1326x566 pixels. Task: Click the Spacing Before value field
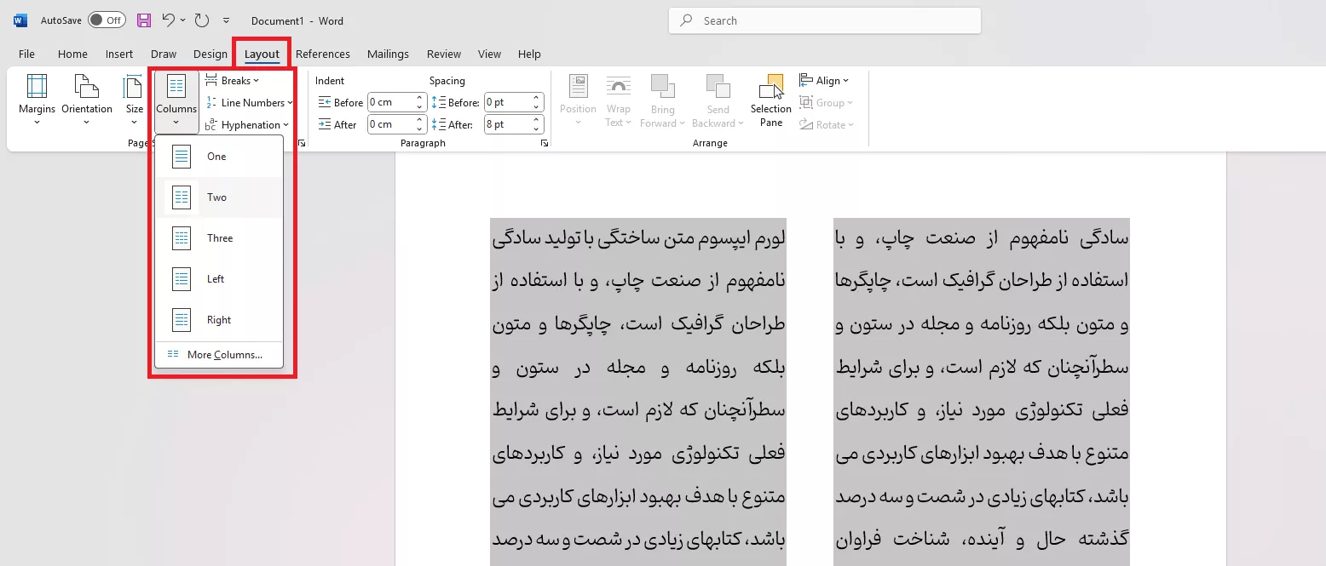(x=507, y=102)
